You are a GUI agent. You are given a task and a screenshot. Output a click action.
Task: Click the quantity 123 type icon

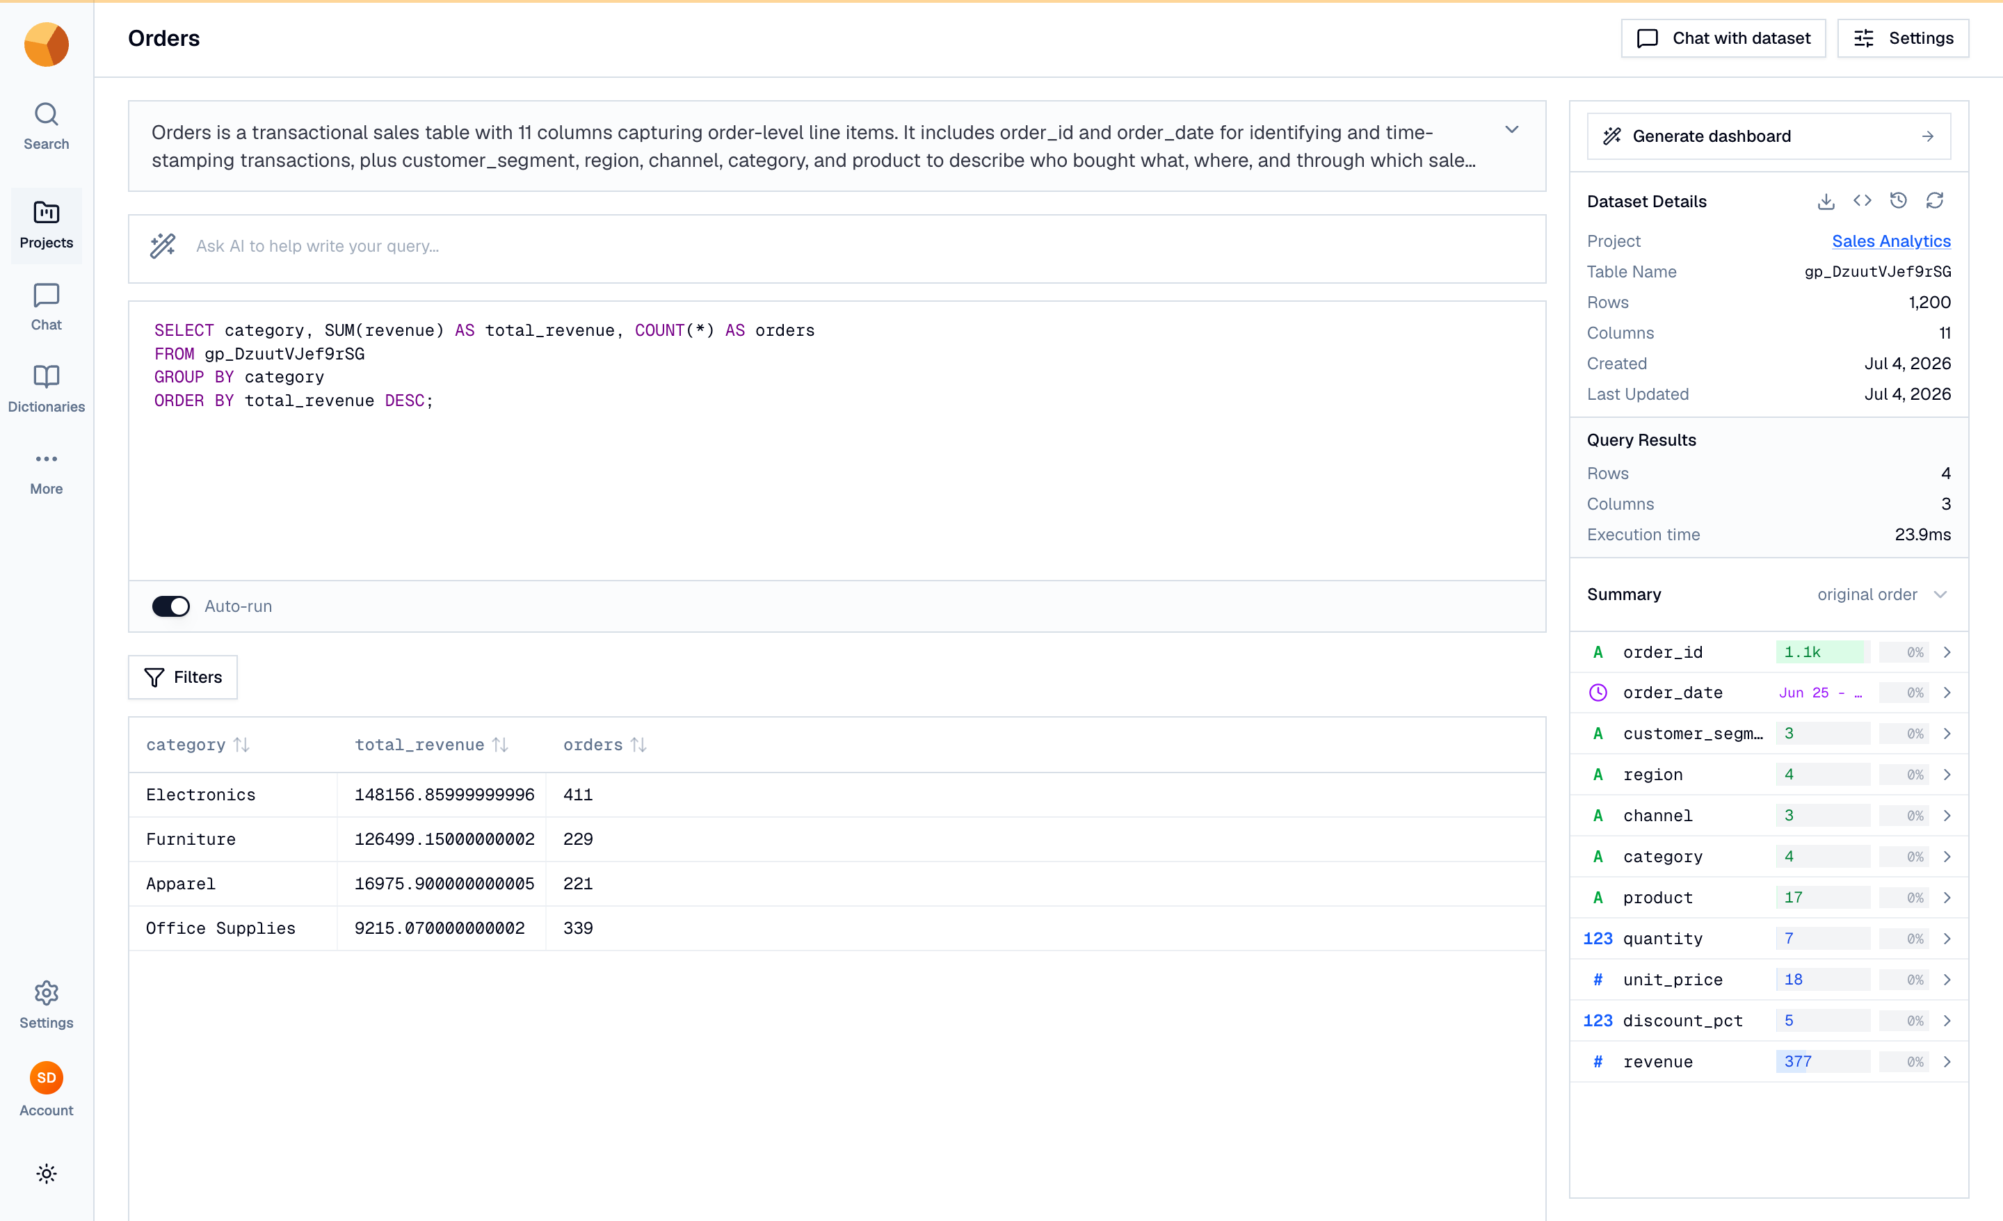pyautogui.click(x=1598, y=939)
